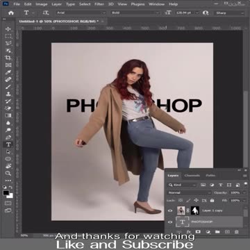250x250 pixels.
Task: Toggle lock image pixels brush icon
Action: 188,201
